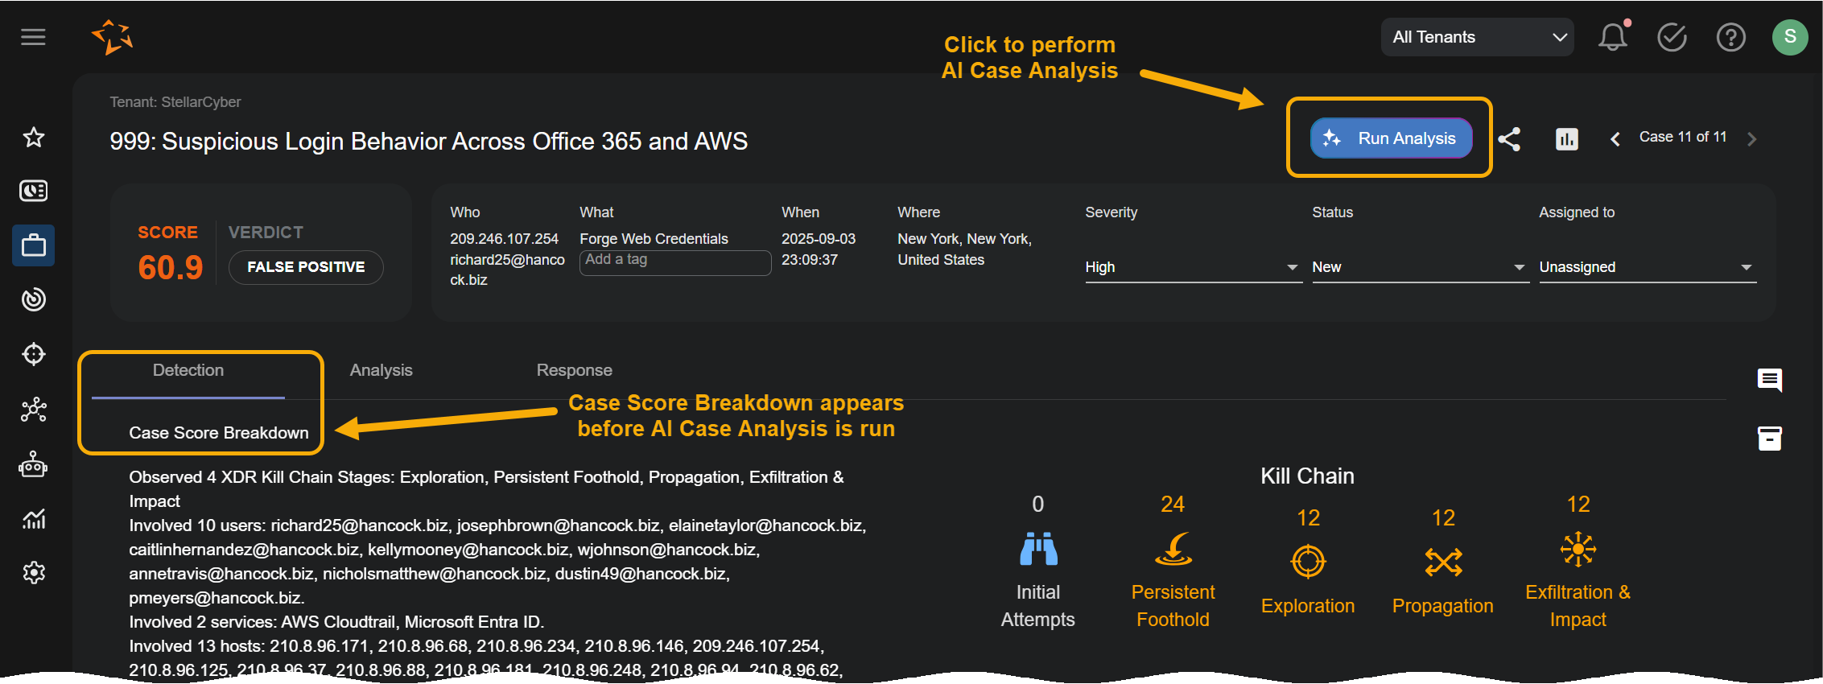Viewport: 1823px width, 684px height.
Task: Open the comments icon on right
Action: 1769,380
